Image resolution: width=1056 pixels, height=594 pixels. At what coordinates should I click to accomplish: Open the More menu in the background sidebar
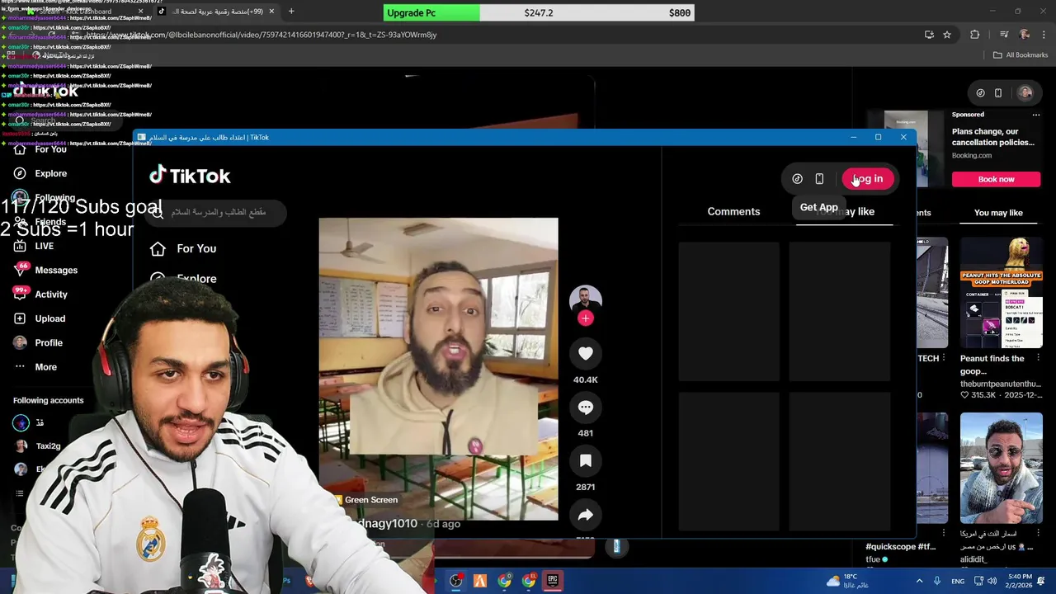[35, 366]
